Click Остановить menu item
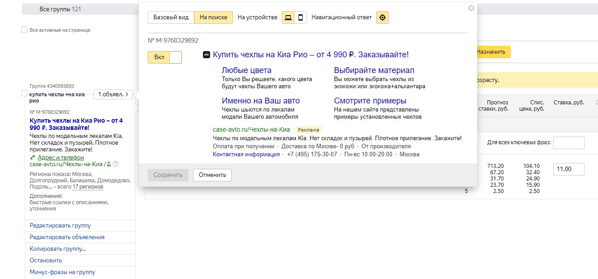The width and height of the screenshot is (598, 279). click(46, 261)
